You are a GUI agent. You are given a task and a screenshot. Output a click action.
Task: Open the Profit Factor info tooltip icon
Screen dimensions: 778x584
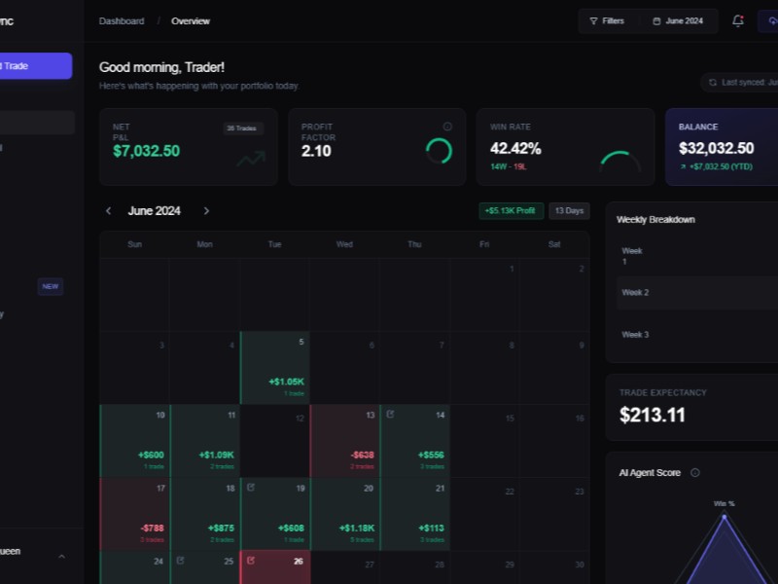coord(447,127)
